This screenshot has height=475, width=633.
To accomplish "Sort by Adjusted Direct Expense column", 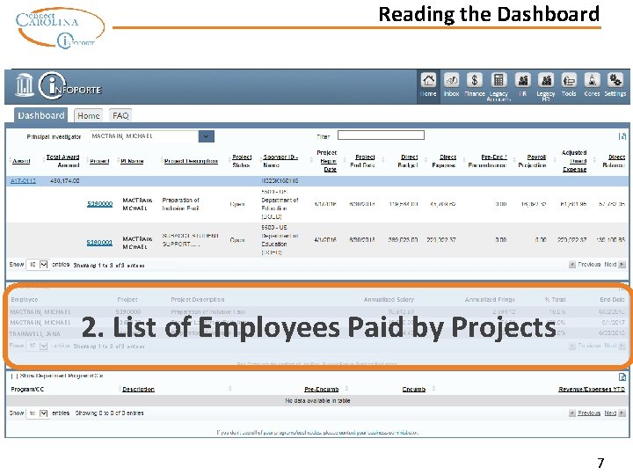I will click(574, 161).
